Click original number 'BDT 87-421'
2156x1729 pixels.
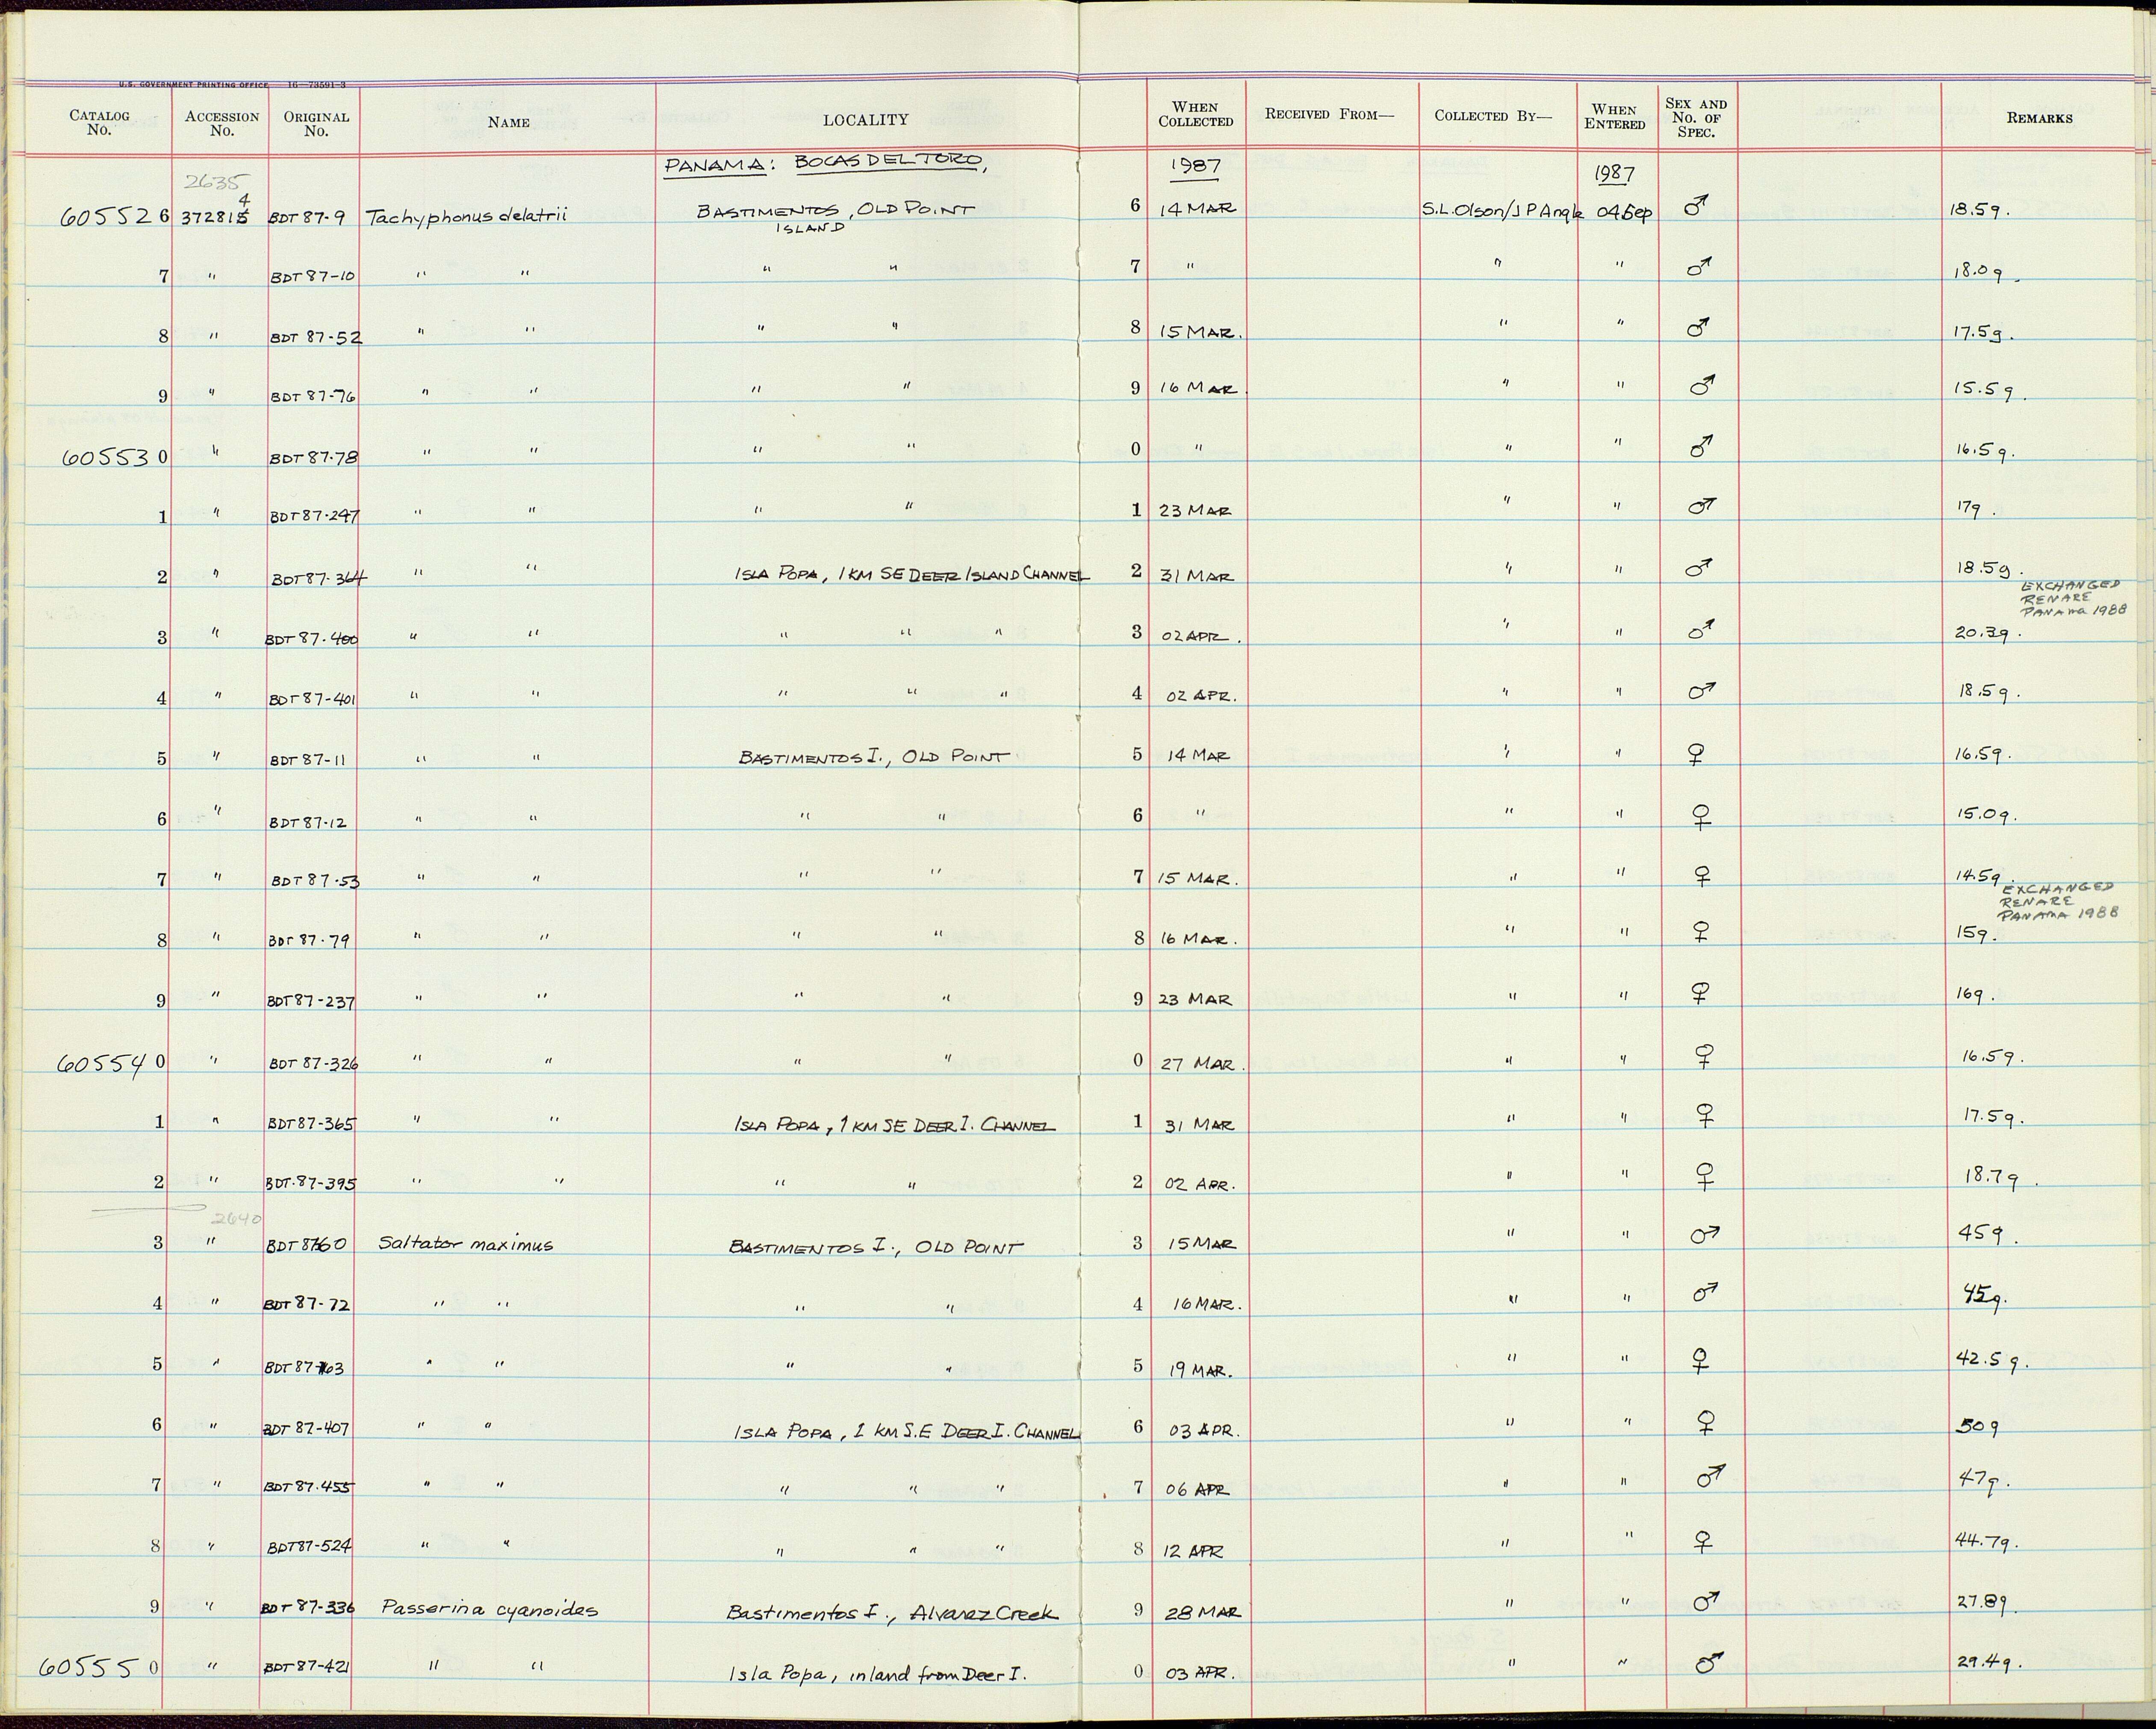click(x=306, y=1668)
